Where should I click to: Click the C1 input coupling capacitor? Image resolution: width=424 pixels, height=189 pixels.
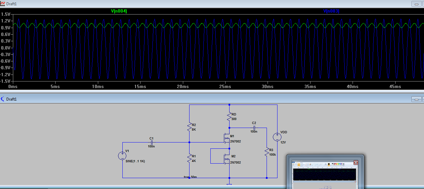pos(151,142)
